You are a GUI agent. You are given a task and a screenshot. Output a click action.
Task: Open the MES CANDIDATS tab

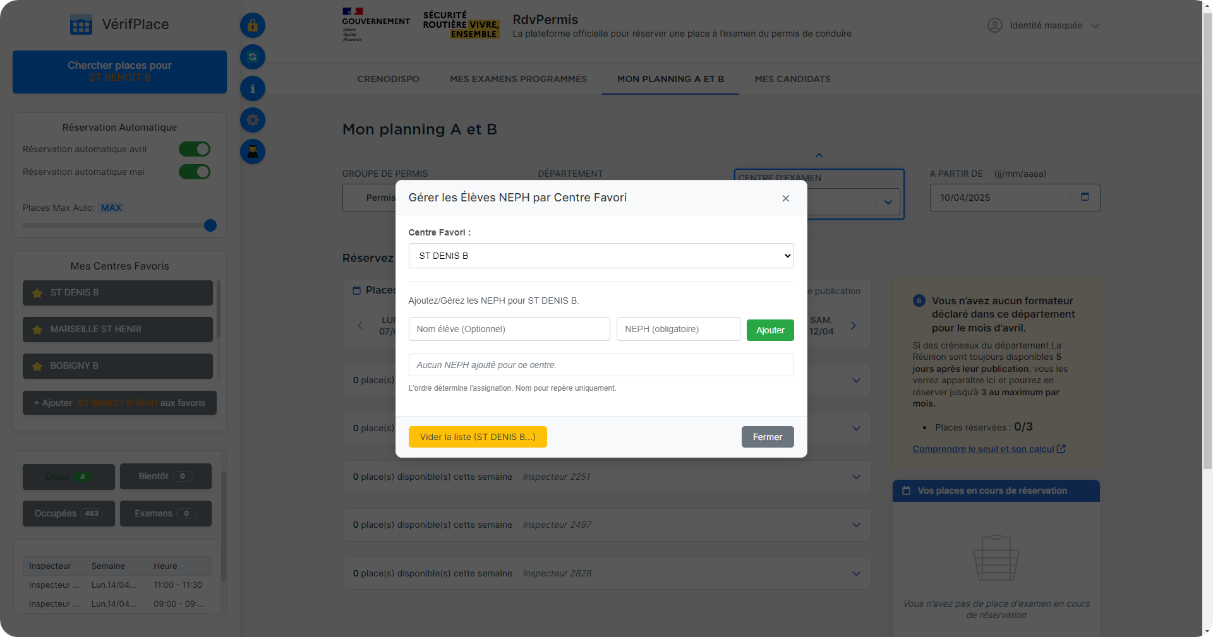tap(792, 79)
